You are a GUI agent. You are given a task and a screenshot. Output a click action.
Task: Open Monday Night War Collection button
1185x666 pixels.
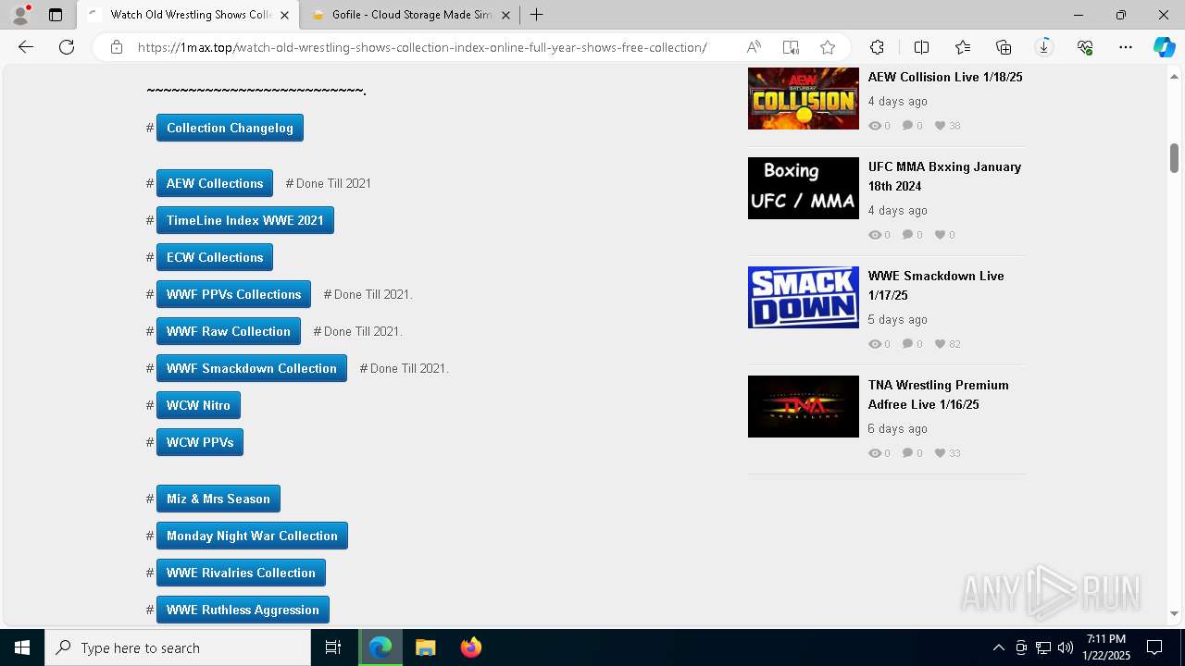[x=252, y=536]
